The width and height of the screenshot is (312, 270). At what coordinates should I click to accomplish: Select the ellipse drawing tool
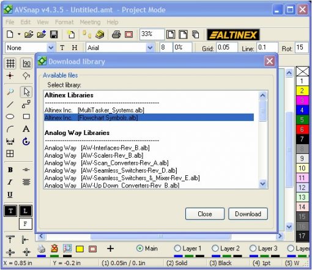click(x=10, y=117)
